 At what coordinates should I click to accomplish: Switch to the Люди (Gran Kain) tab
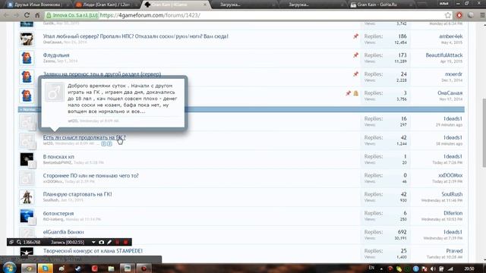(x=106, y=5)
